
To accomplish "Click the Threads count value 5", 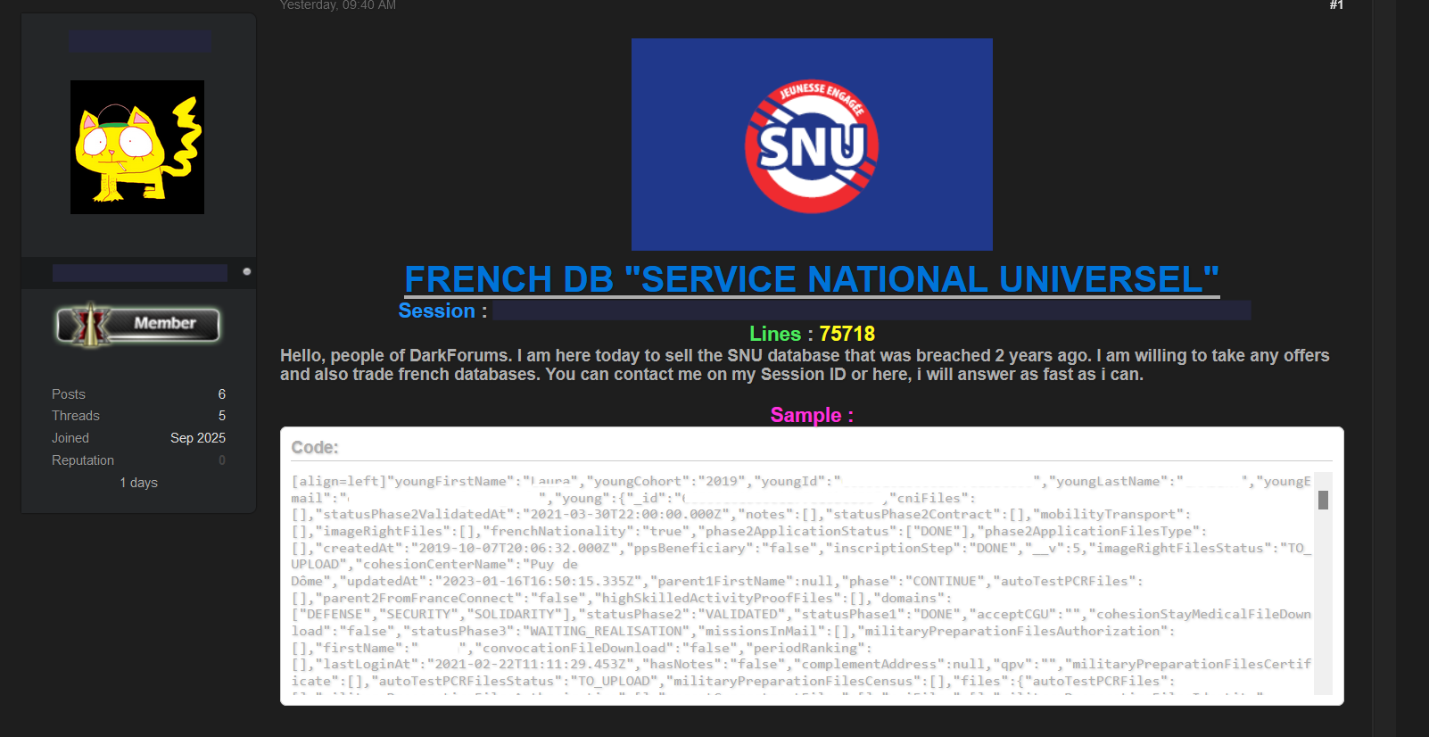I will [x=222, y=416].
